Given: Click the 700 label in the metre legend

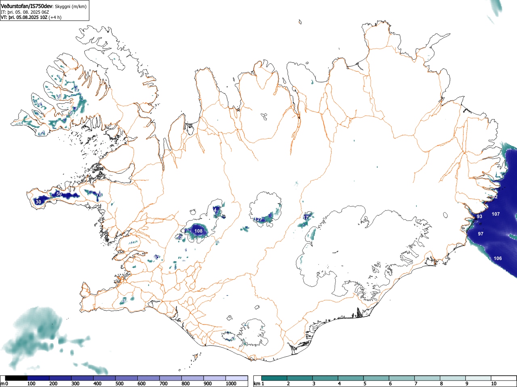Looking at the screenshot, I should pos(164,384).
